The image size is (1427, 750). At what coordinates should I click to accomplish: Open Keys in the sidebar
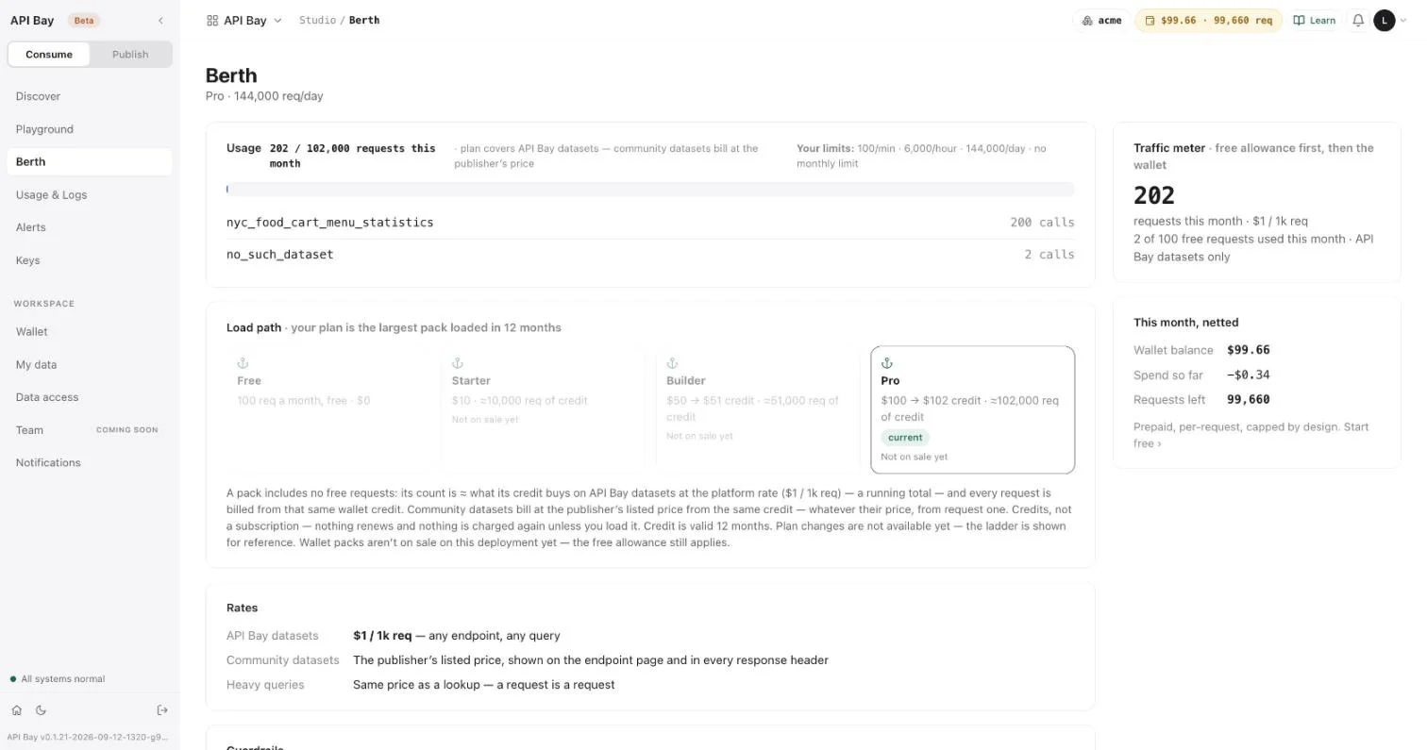pyautogui.click(x=90, y=260)
